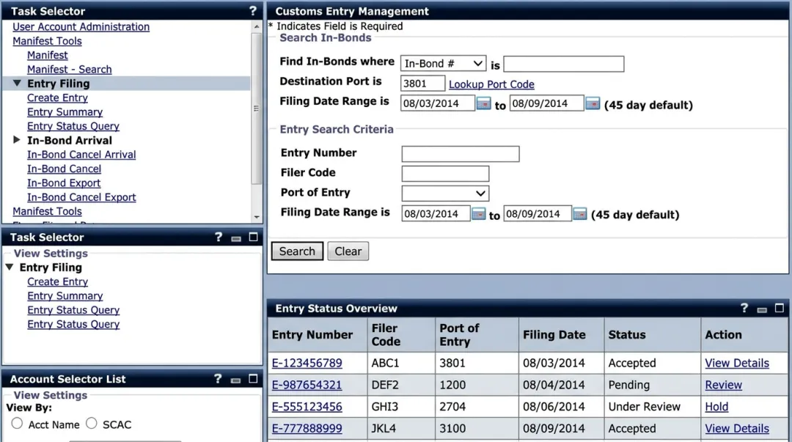Click help icon in top Task Selector header
The image size is (792, 442).
(x=253, y=10)
